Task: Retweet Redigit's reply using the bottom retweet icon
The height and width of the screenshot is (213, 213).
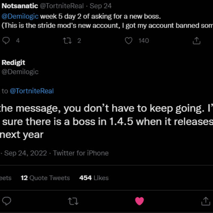Action: coord(73,201)
